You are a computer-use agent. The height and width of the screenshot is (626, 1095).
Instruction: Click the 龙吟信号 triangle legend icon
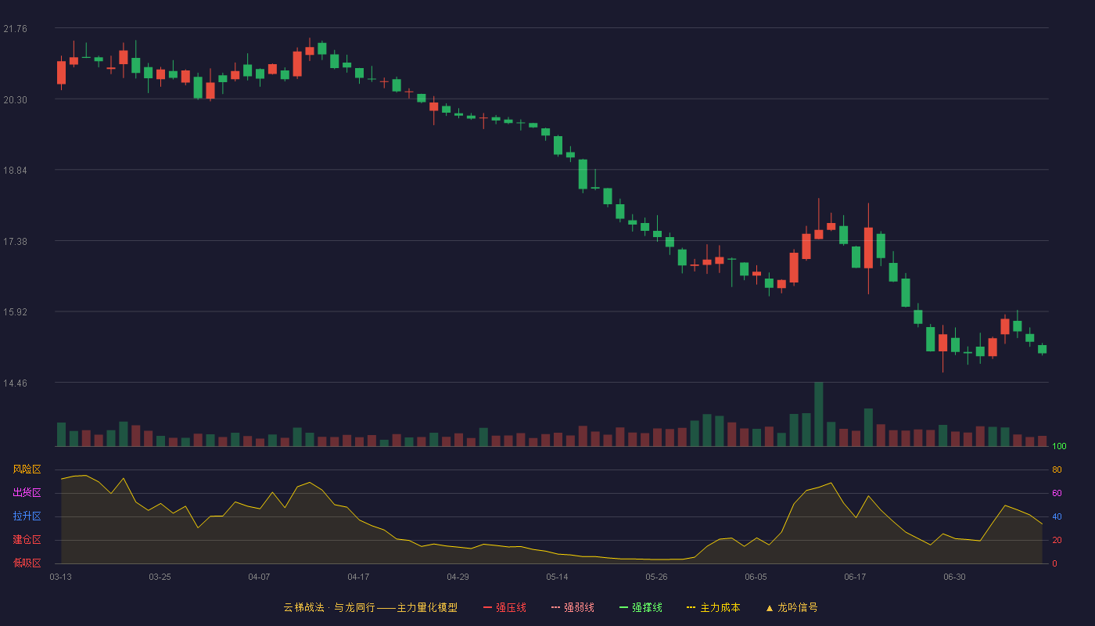point(769,607)
